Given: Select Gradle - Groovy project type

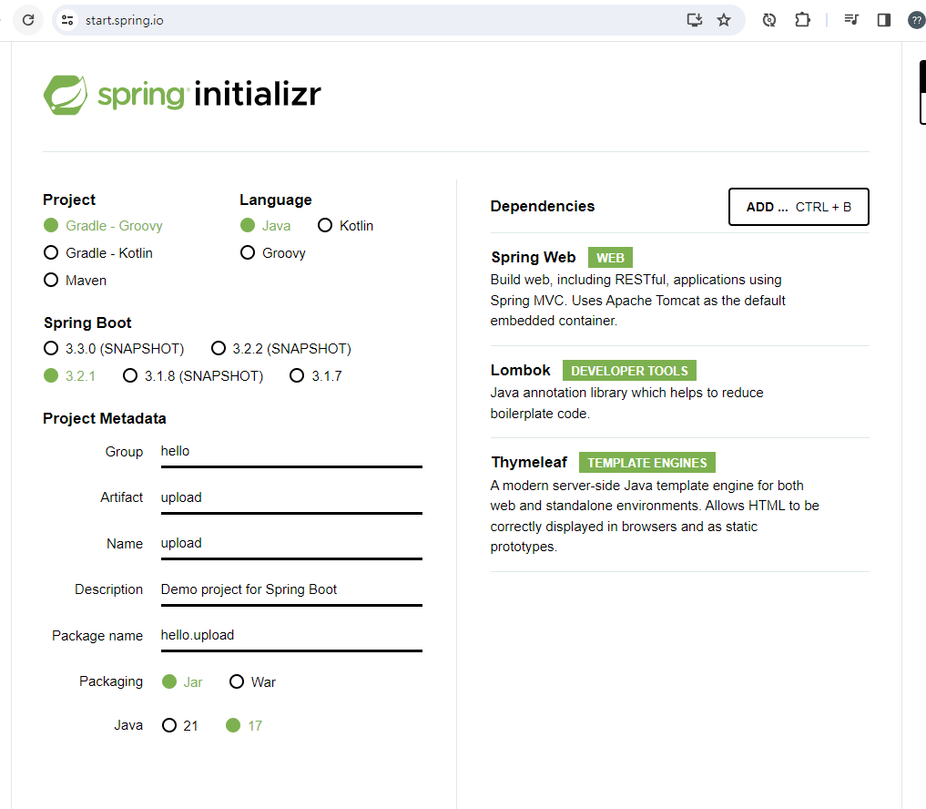Looking at the screenshot, I should (103, 226).
